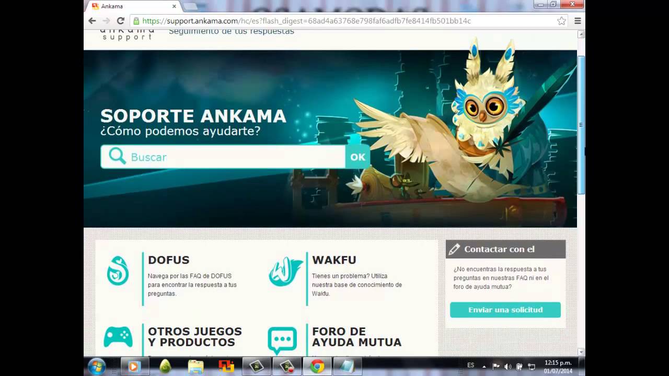Bookmark this page with the star icon

point(561,21)
